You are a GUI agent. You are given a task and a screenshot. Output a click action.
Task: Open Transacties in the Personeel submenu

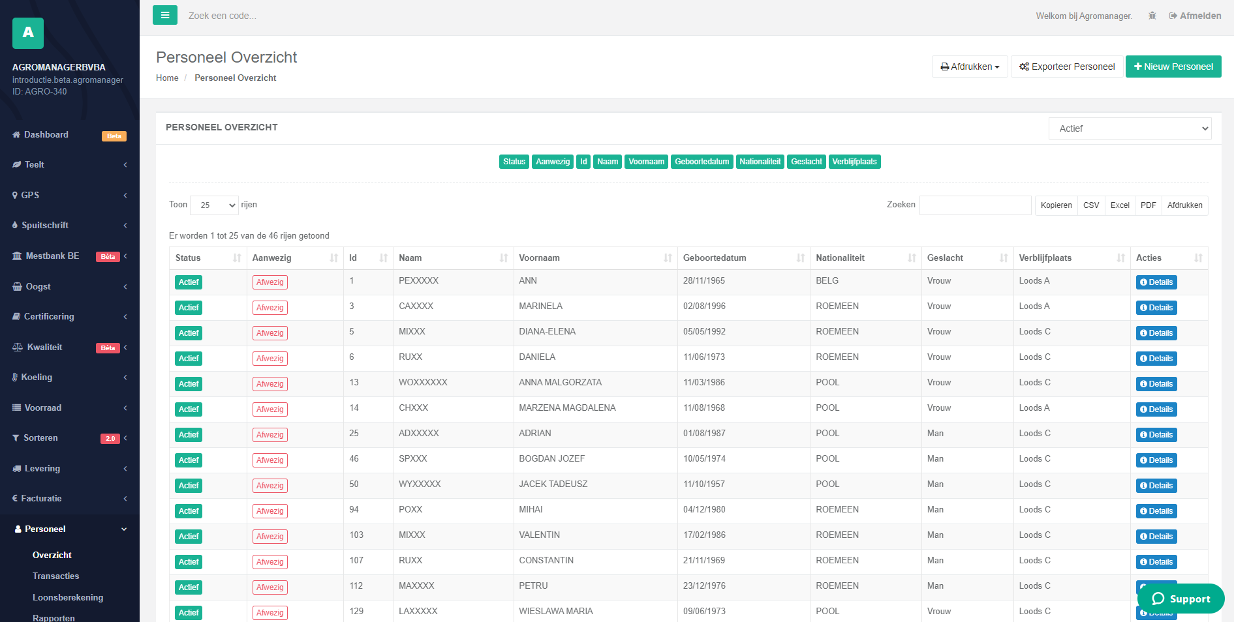click(x=55, y=576)
